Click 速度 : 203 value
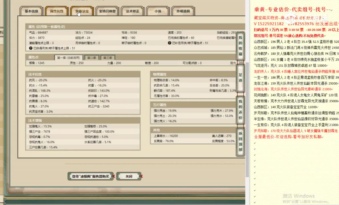This screenshot has height=205, width=339. [x=175, y=32]
